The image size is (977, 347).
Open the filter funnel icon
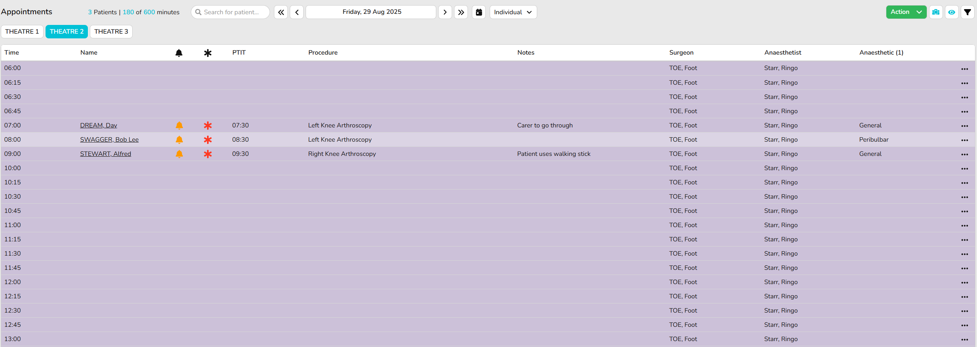[x=967, y=12]
